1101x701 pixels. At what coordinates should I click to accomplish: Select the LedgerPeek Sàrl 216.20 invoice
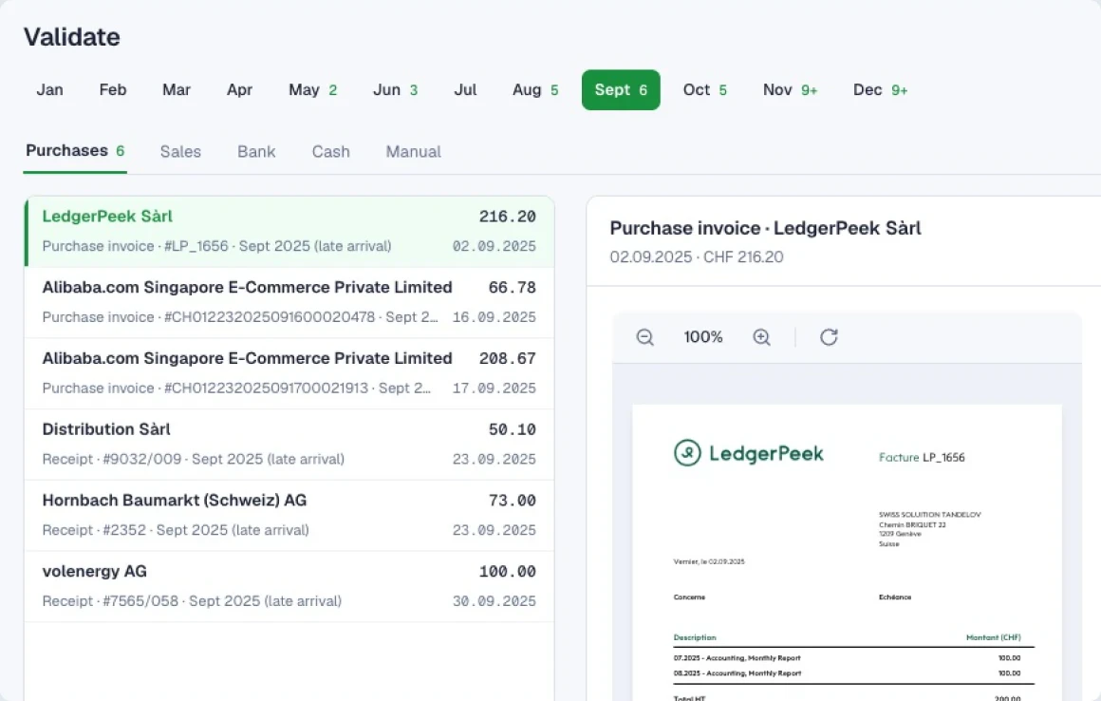tap(289, 232)
